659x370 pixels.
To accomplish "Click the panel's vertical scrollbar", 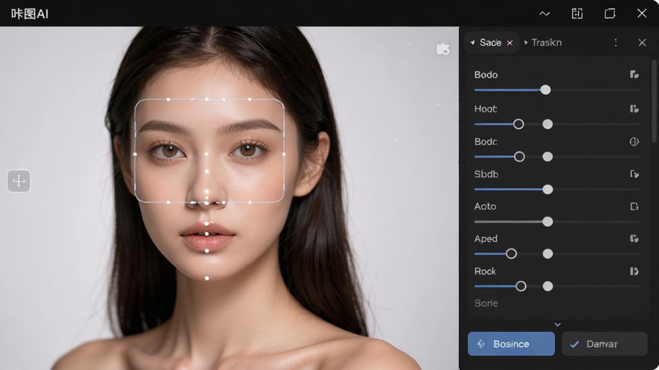I will pyautogui.click(x=654, y=101).
